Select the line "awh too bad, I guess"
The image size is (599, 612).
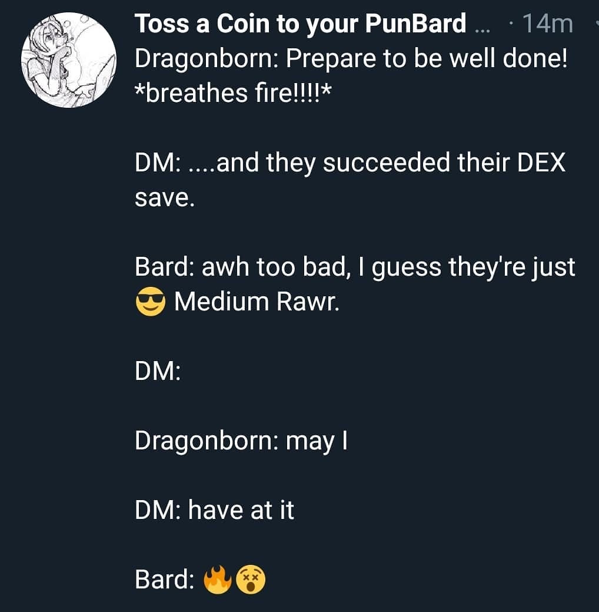click(321, 268)
